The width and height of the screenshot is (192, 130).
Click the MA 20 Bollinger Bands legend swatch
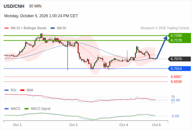(7, 28)
